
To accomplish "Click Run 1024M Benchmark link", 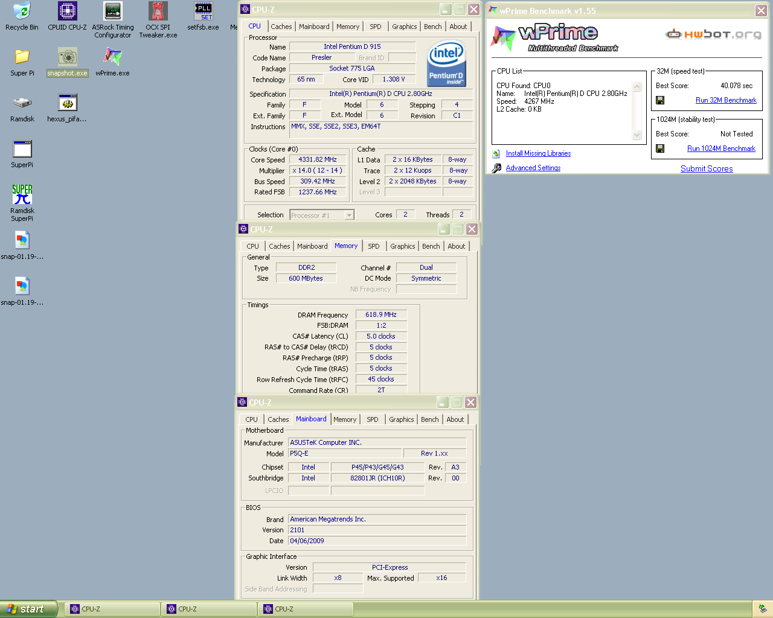I will pyautogui.click(x=721, y=148).
